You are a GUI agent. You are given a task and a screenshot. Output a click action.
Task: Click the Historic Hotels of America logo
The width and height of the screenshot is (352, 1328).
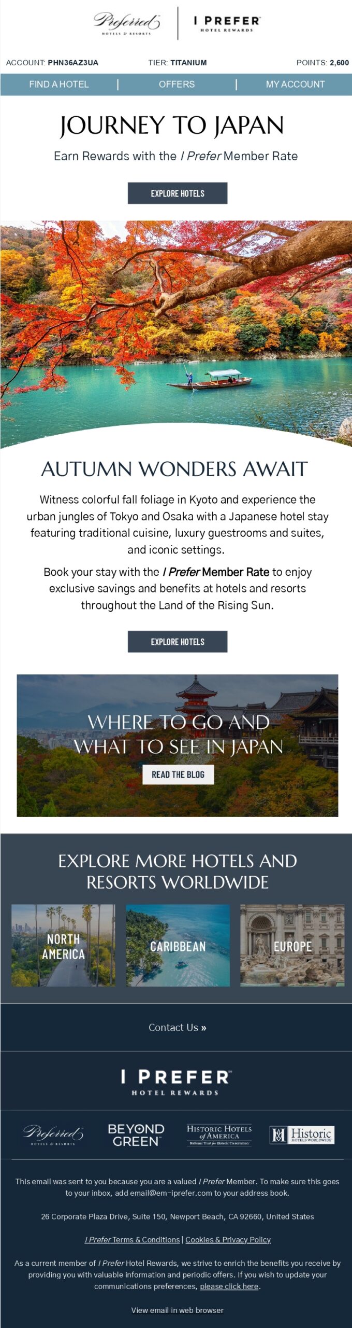click(x=219, y=1135)
